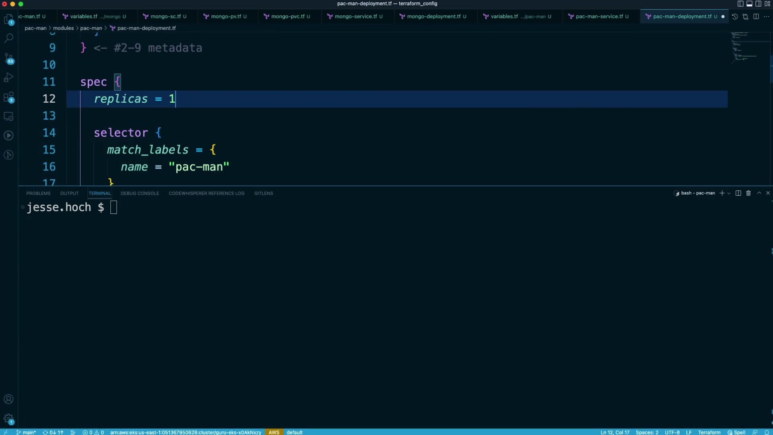Open the Run and Debug view
The height and width of the screenshot is (435, 773).
click(x=8, y=77)
